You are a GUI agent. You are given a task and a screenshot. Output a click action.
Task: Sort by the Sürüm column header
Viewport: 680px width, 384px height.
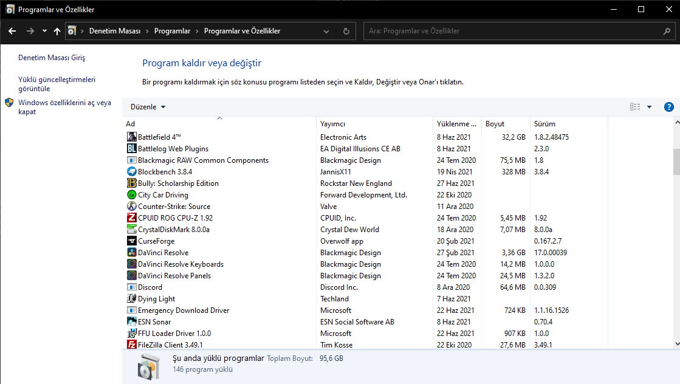point(569,124)
